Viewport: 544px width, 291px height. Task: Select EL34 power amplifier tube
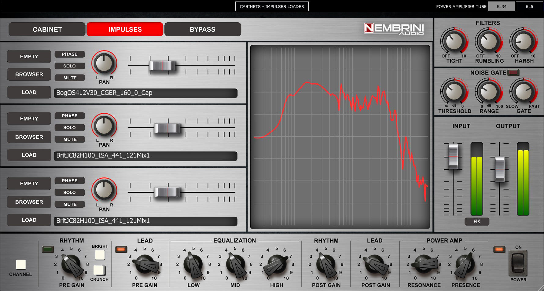(502, 6)
